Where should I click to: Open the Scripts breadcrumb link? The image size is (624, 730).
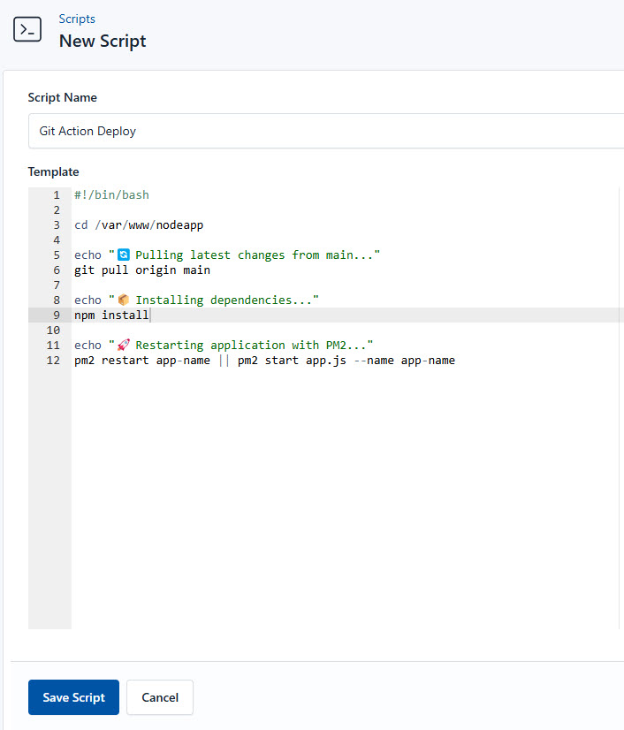(77, 19)
